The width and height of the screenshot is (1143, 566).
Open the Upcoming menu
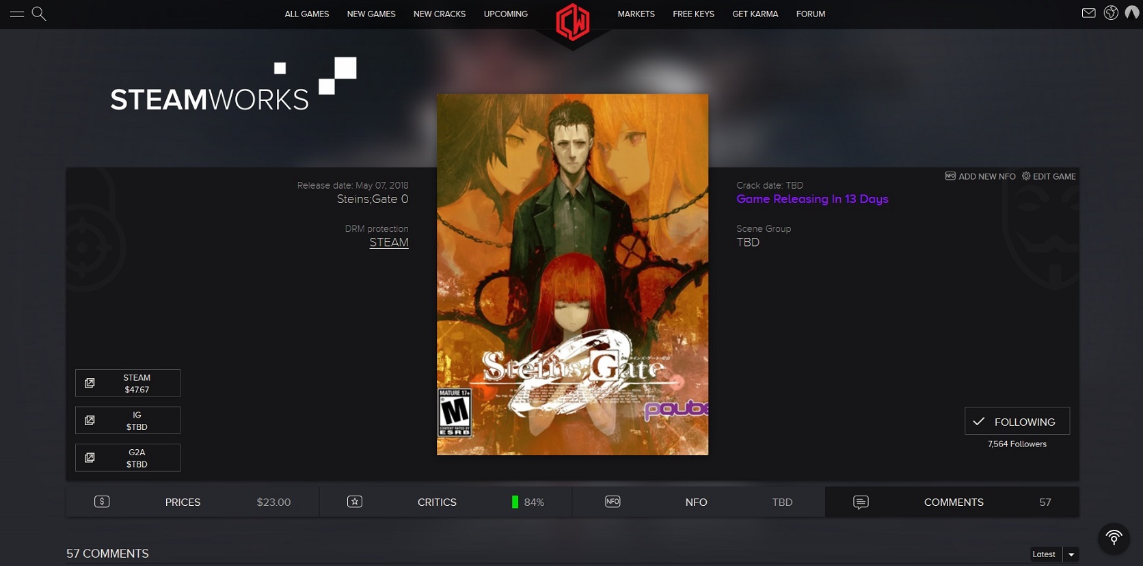point(506,14)
